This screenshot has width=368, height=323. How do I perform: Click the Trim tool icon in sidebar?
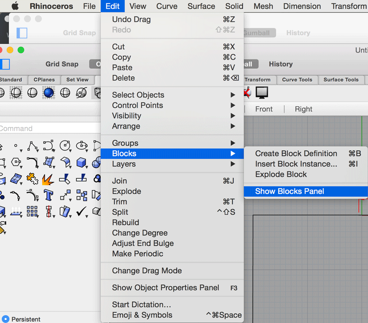[x=65, y=179]
